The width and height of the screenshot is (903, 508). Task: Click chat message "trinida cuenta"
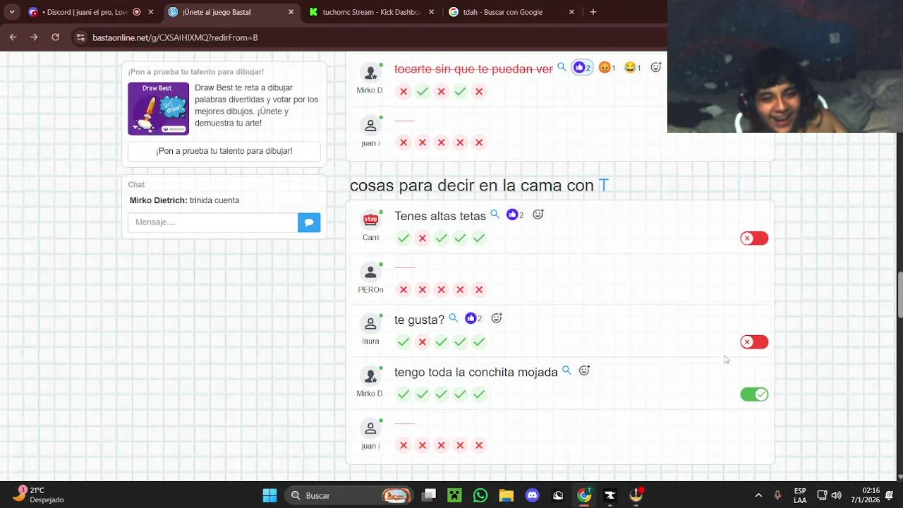point(214,200)
